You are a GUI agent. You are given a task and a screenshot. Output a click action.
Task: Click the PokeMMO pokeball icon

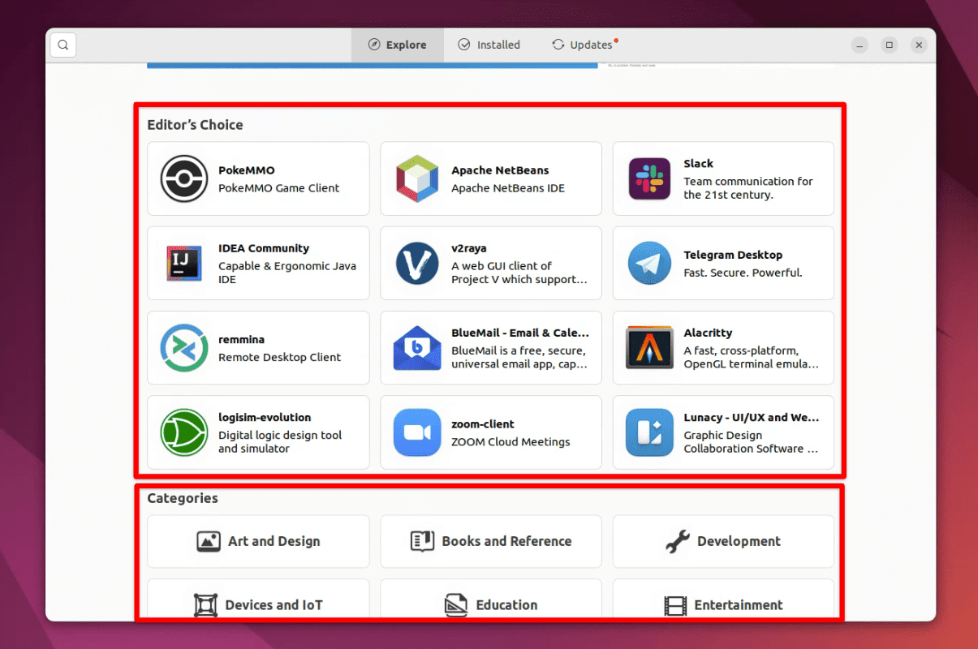184,178
